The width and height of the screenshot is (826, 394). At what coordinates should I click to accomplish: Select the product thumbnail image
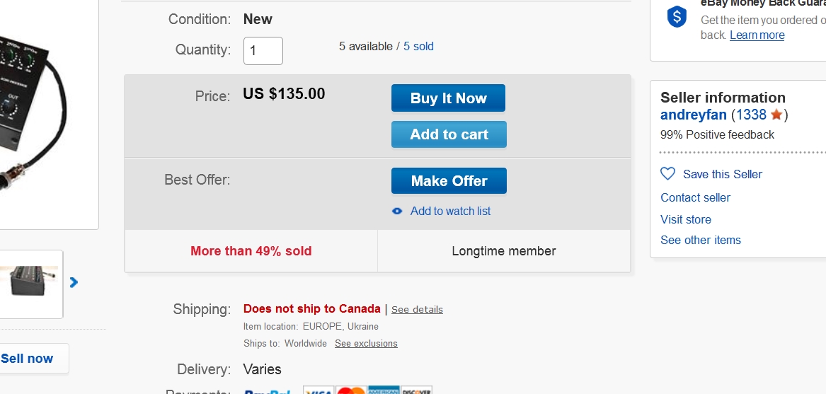click(30, 282)
